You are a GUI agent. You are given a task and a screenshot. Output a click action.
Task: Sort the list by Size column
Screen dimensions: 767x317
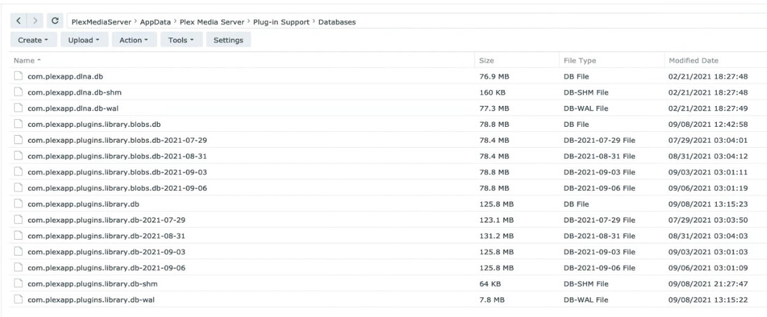click(x=486, y=61)
